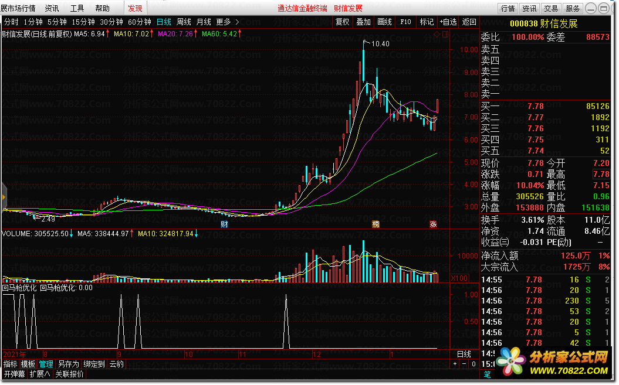This screenshot has height=385, width=619.
Task: Click VOLUME: 305525.50 label
Action: click(35, 234)
